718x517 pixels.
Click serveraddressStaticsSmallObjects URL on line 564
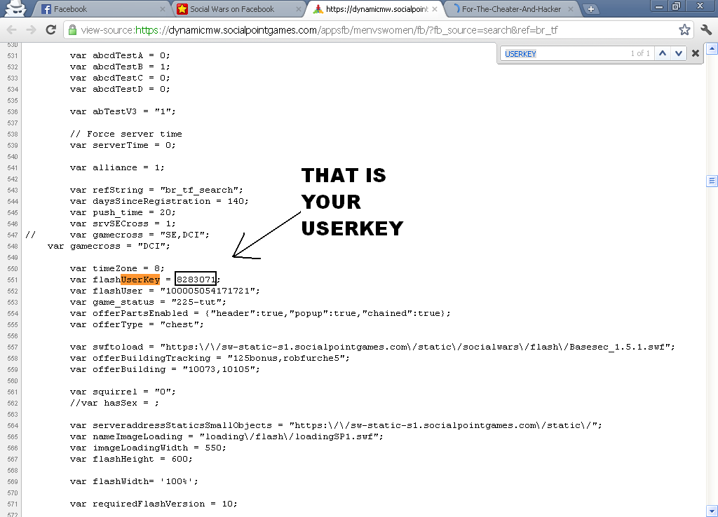click(443, 425)
